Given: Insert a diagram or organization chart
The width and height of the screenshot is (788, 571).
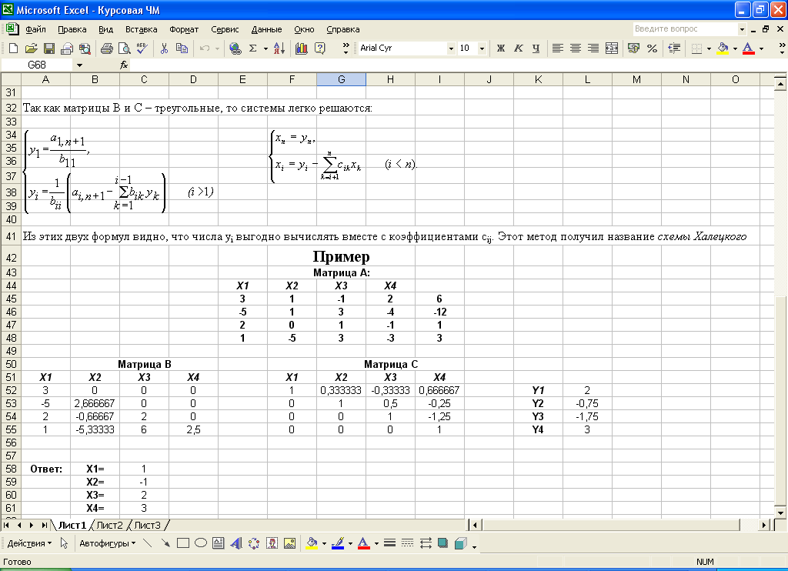Looking at the screenshot, I should click(x=254, y=543).
